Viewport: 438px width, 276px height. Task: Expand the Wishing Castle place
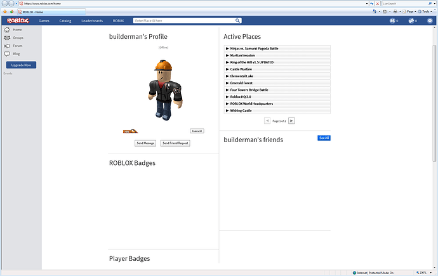pyautogui.click(x=277, y=110)
